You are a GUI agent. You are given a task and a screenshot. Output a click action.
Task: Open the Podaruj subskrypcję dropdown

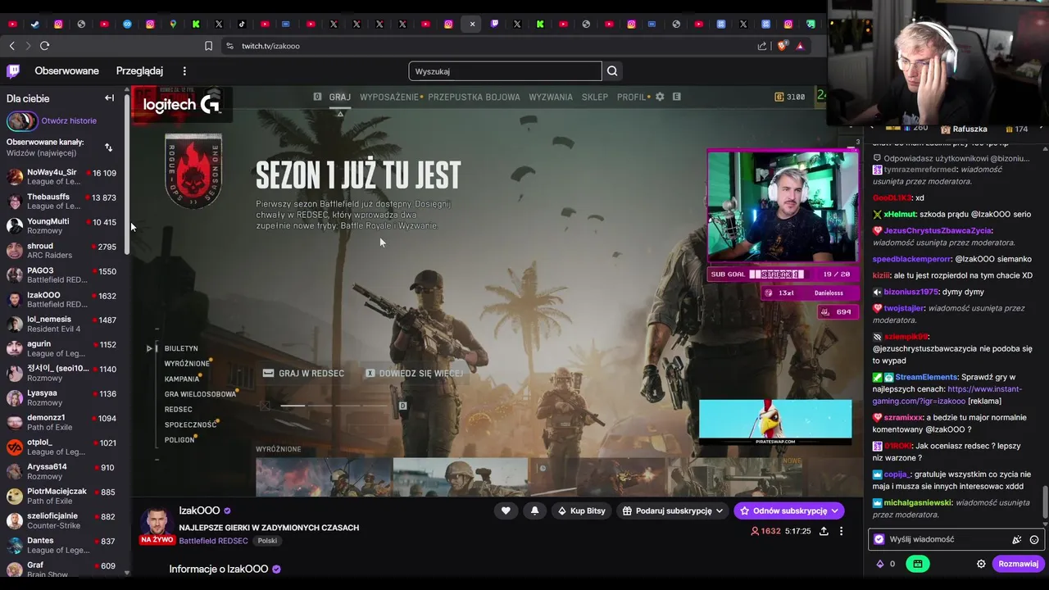point(672,511)
